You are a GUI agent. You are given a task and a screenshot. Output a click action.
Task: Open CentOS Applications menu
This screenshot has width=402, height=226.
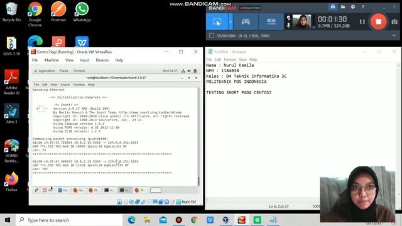click(x=45, y=71)
